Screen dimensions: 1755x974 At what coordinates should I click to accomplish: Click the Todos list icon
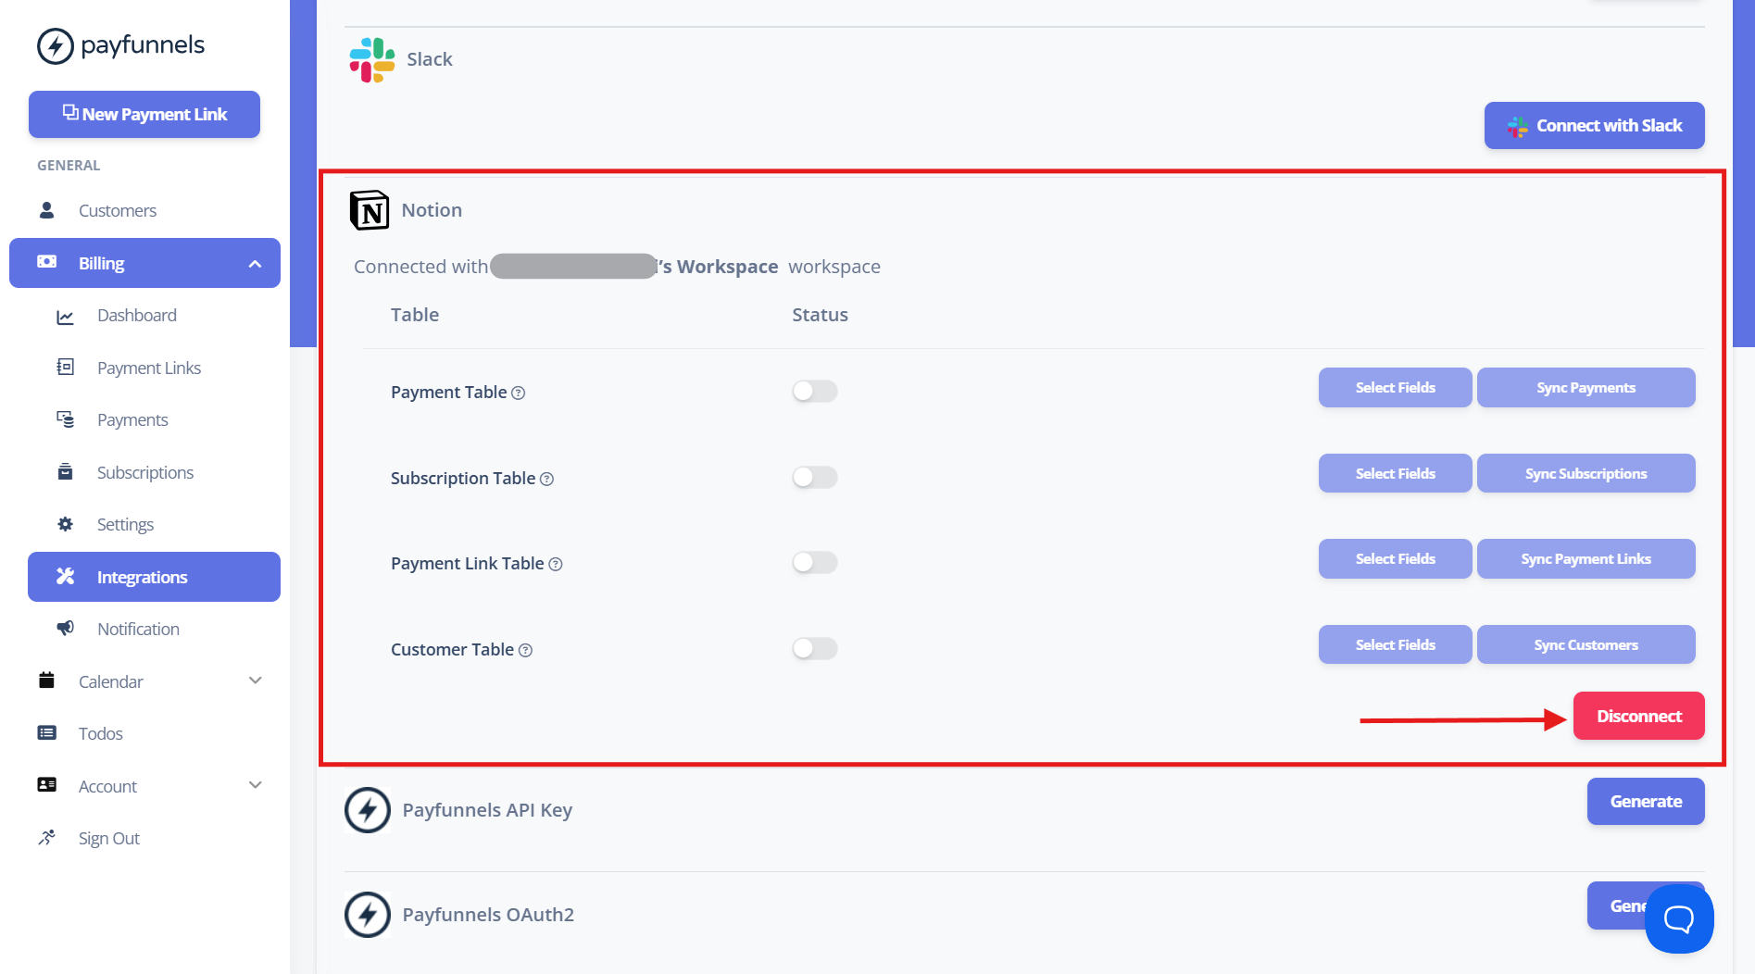tap(46, 732)
